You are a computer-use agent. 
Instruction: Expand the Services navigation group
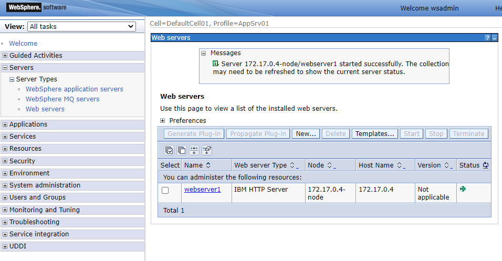pyautogui.click(x=5, y=137)
